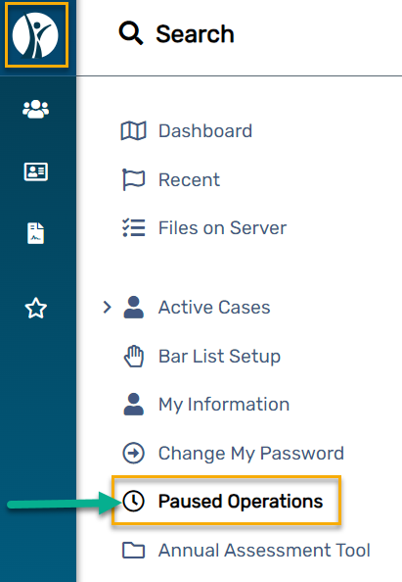Expand the Active Cases chevron
This screenshot has height=582, width=402.
tap(107, 307)
